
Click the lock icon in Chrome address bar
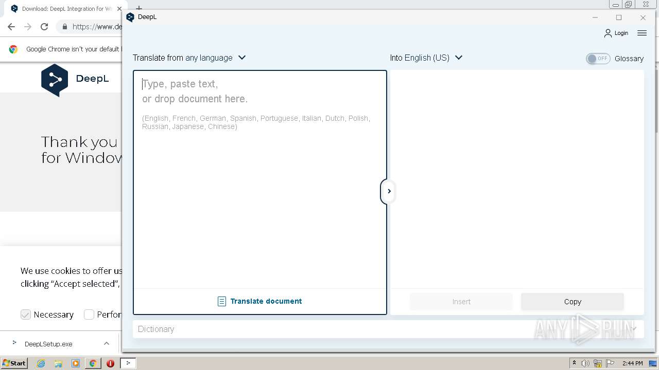(65, 27)
